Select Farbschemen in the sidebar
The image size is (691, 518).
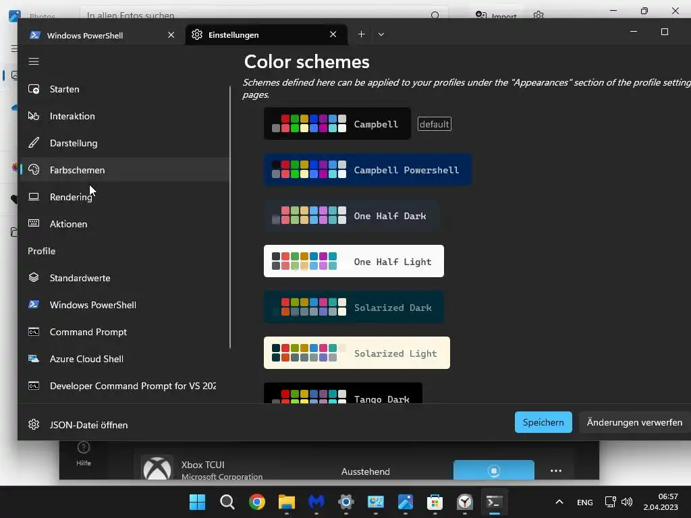point(125,169)
